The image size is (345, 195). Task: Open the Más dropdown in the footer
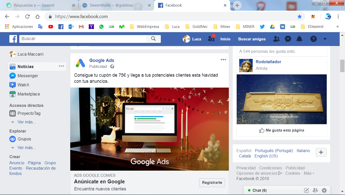pos(309,173)
